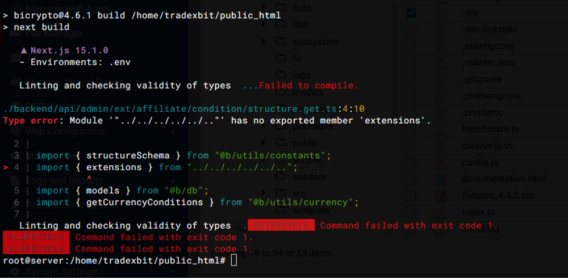Open the logs folder icon
Screen dimensions: 568x278
coord(281,74)
